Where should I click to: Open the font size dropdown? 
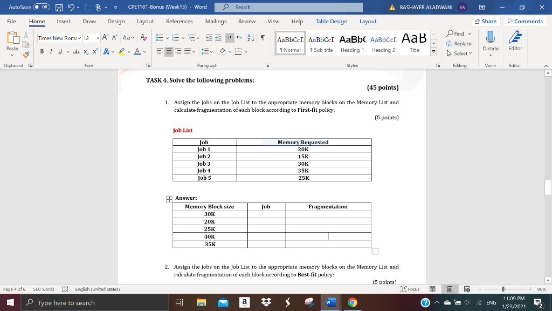(98, 37)
